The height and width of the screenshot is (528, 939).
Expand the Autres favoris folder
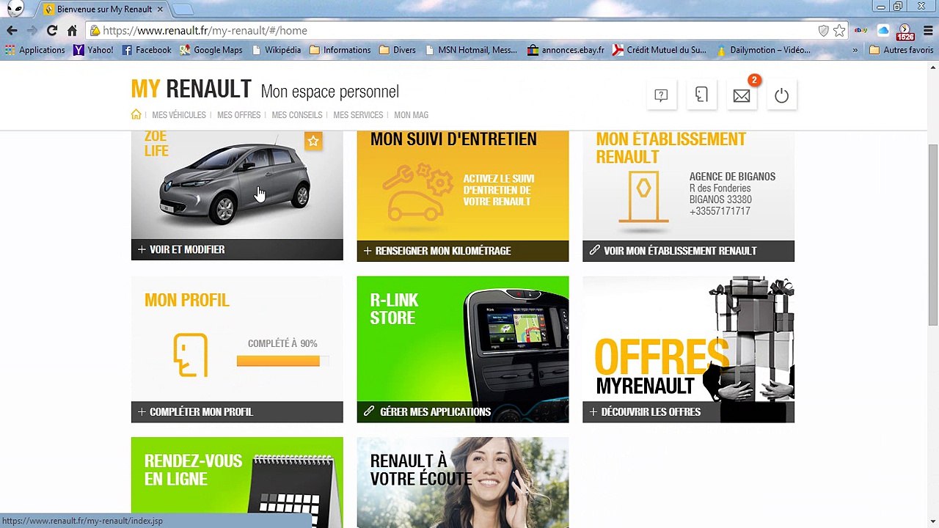tap(902, 50)
